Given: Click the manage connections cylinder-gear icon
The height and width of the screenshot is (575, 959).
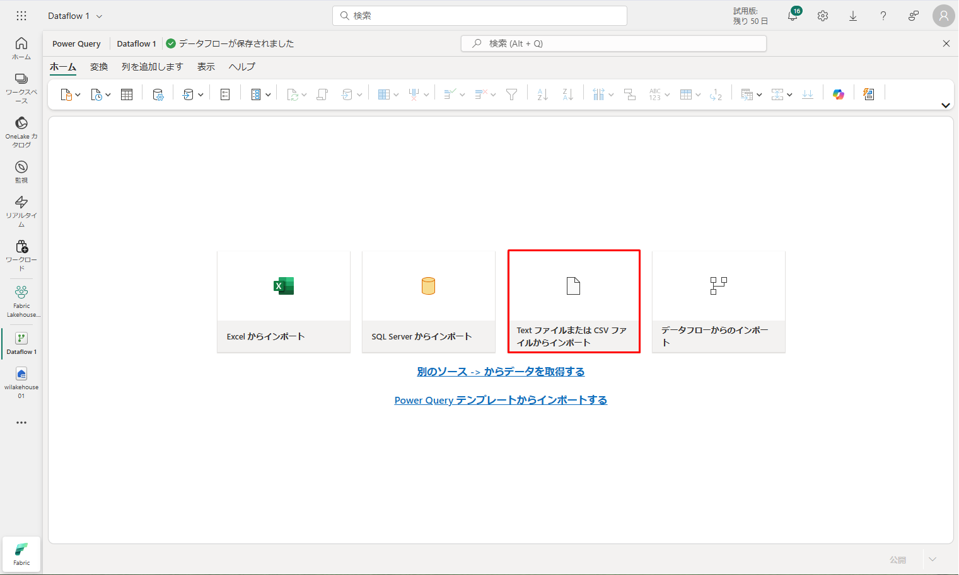Looking at the screenshot, I should click(x=158, y=94).
